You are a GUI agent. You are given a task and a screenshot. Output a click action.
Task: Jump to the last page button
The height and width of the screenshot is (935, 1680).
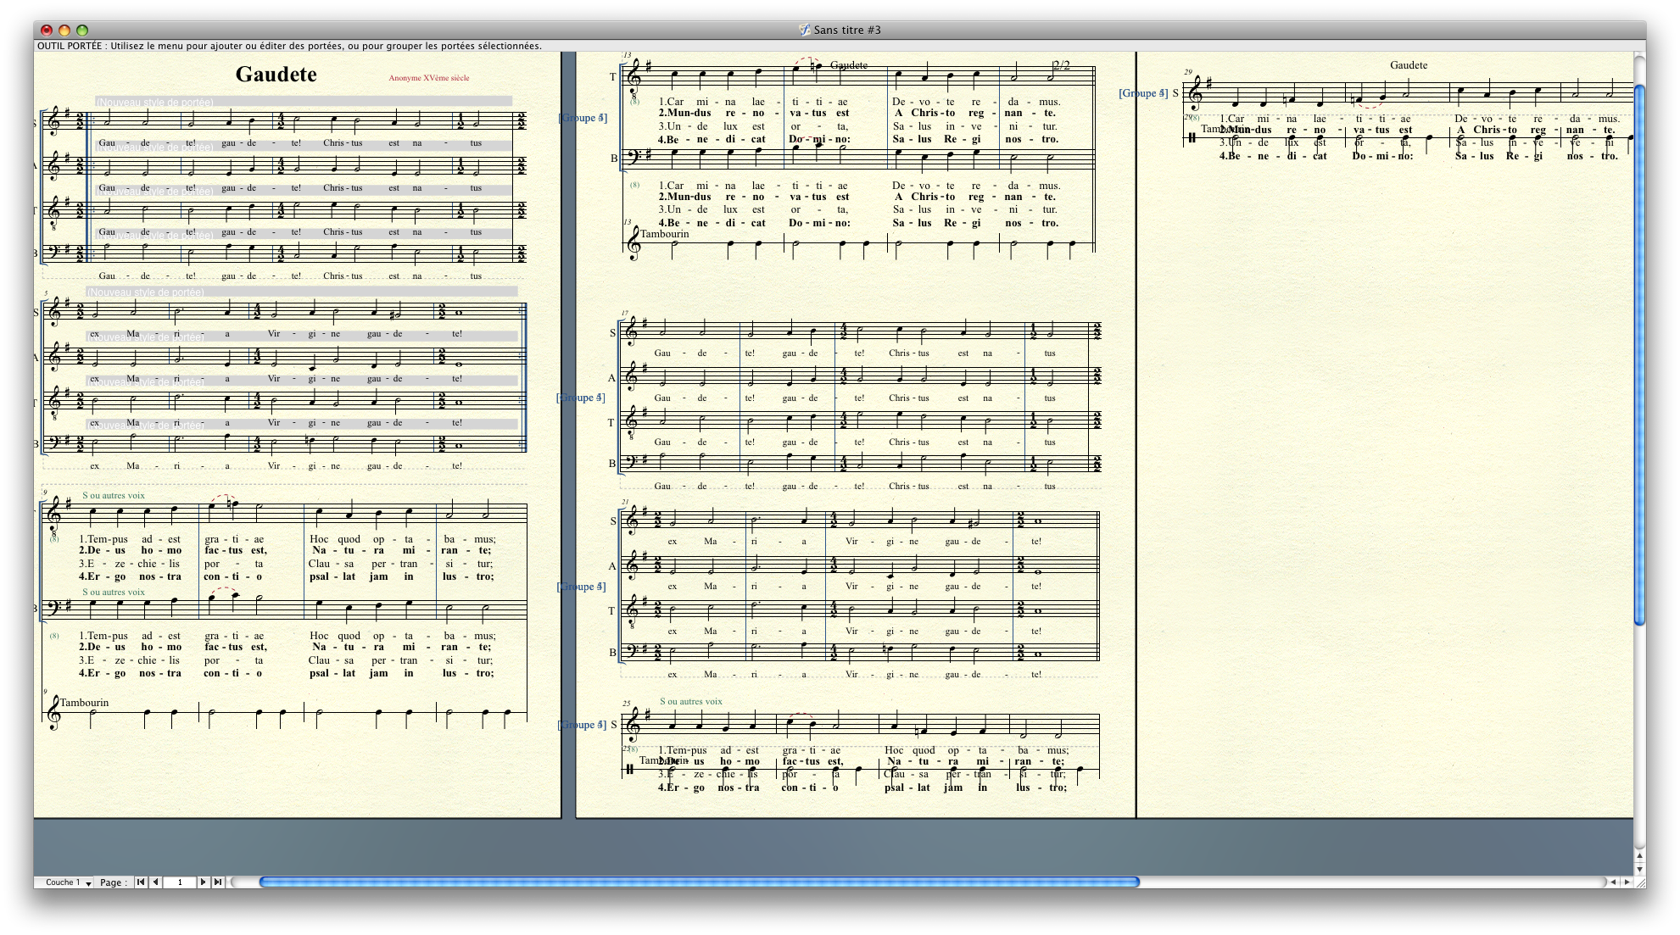tap(218, 882)
